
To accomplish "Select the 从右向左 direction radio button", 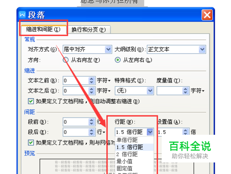I will click(66, 60).
